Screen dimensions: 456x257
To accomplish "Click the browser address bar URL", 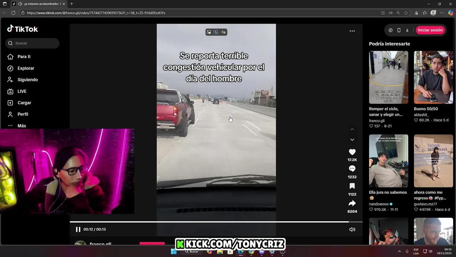I will click(96, 13).
